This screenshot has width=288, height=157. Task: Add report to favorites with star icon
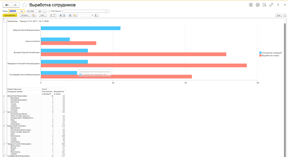click(x=25, y=5)
